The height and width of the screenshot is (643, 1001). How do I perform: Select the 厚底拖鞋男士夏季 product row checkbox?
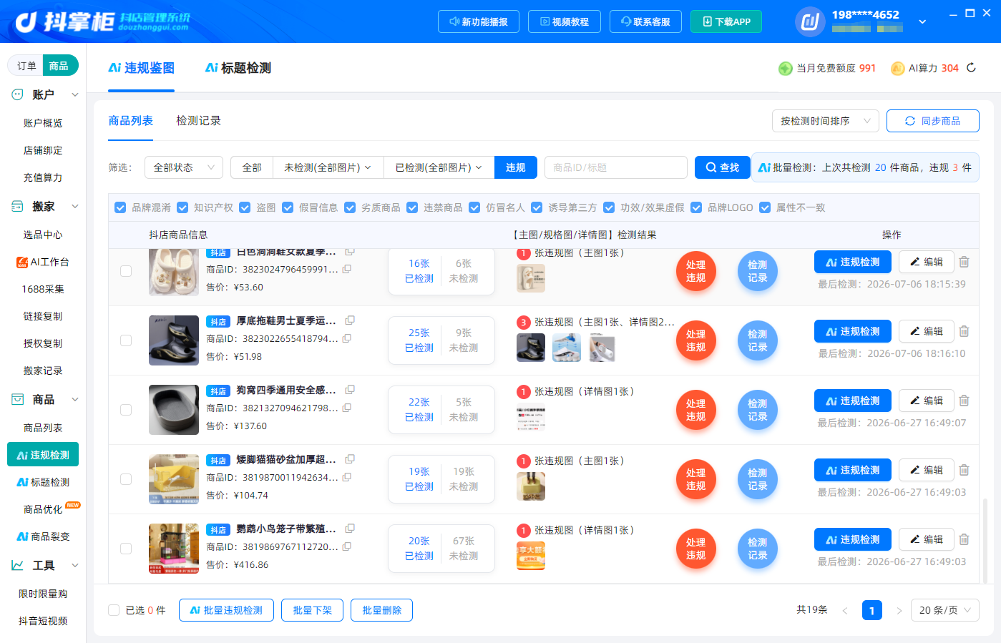(x=126, y=340)
